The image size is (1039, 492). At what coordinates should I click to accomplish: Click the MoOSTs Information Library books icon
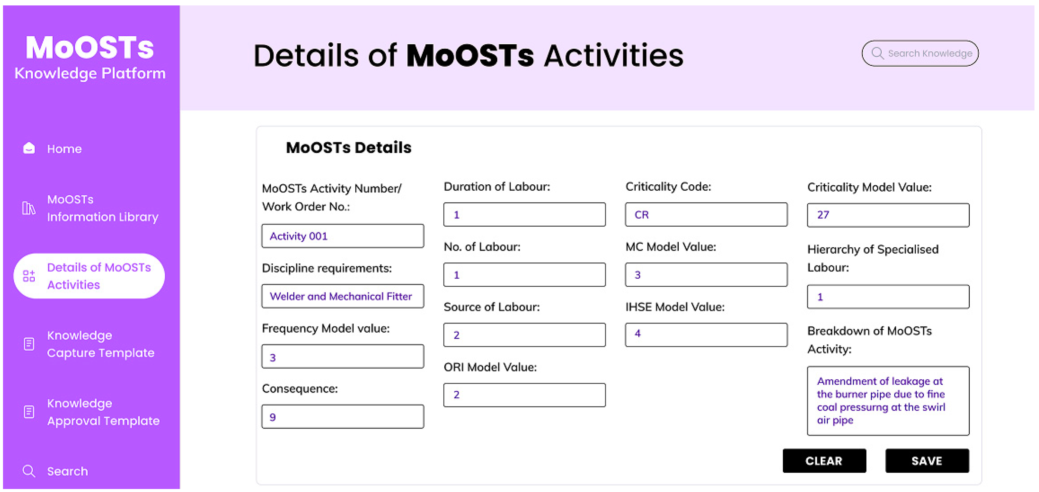[x=29, y=208]
